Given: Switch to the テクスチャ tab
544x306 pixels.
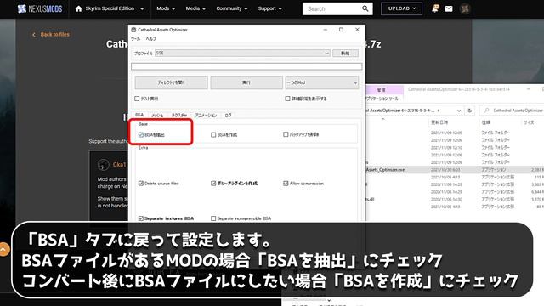Looking at the screenshot, I should (x=179, y=116).
